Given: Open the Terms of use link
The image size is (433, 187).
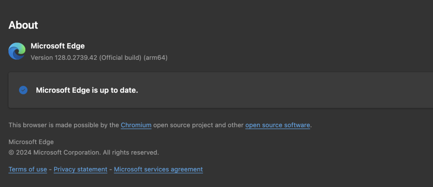Looking at the screenshot, I should click(27, 169).
